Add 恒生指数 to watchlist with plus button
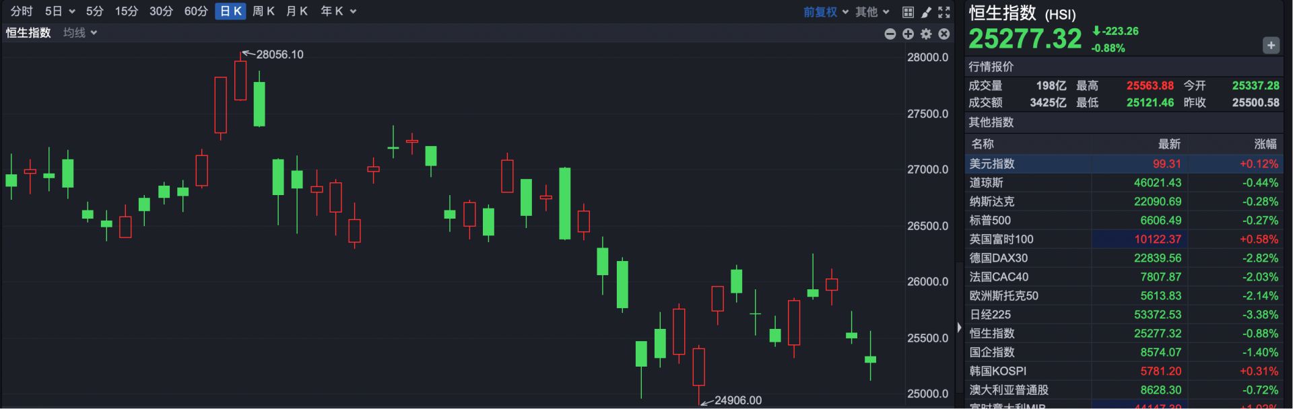1293x409 pixels. pyautogui.click(x=1271, y=46)
